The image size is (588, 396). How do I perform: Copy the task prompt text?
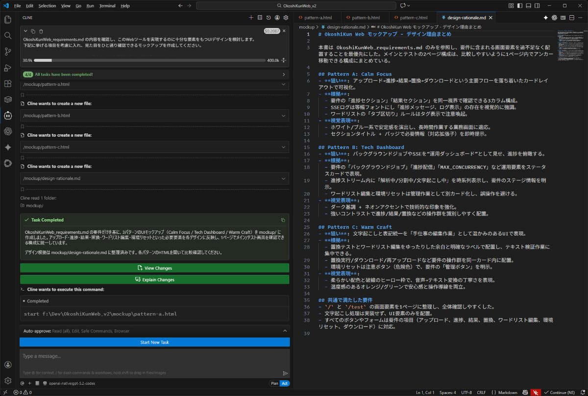(33, 31)
